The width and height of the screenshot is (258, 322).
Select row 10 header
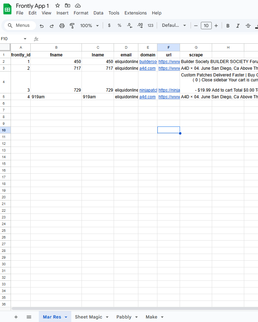click(5, 130)
